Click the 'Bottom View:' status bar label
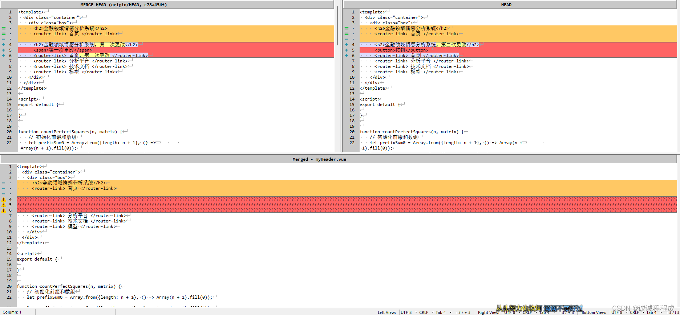Screen dimensions: 680x315 (594, 312)
